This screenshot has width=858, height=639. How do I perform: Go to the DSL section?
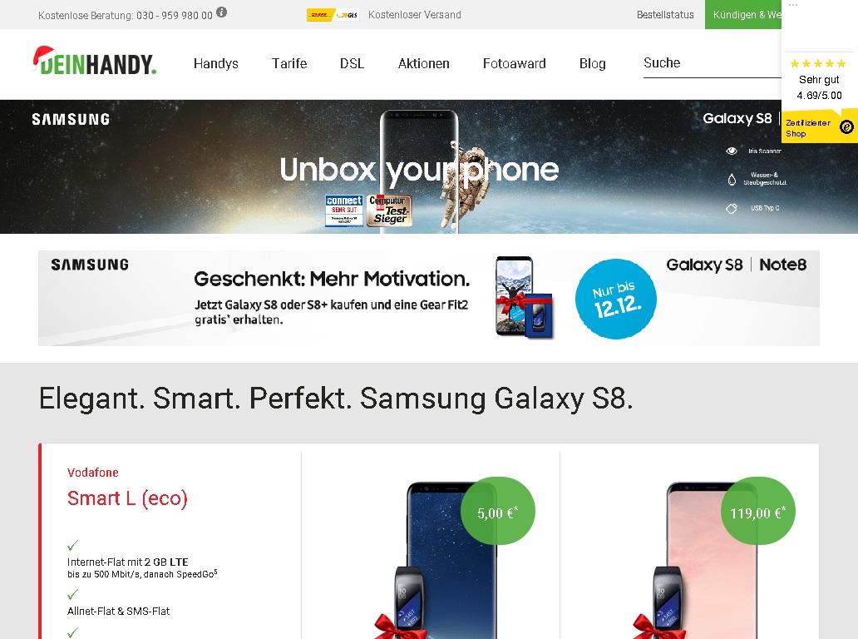352,63
